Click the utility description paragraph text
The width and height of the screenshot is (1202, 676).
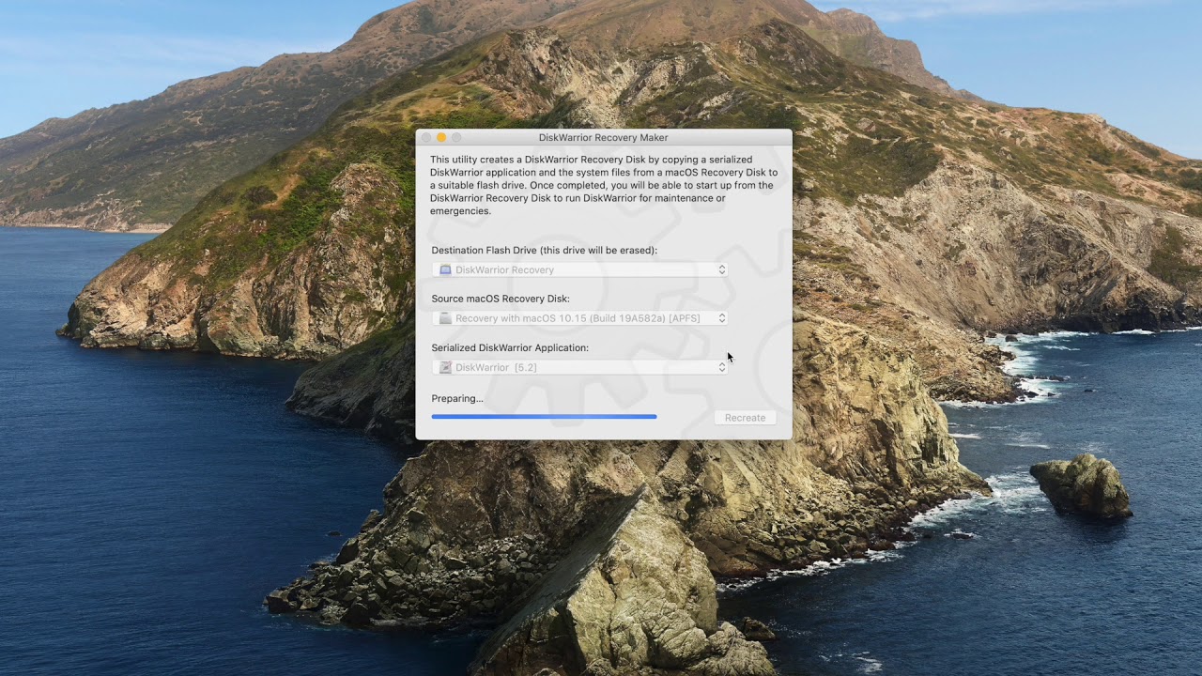(604, 185)
